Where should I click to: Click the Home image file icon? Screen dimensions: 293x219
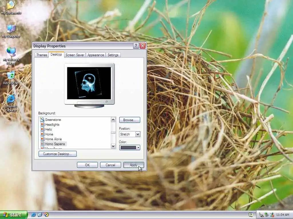pos(42,134)
